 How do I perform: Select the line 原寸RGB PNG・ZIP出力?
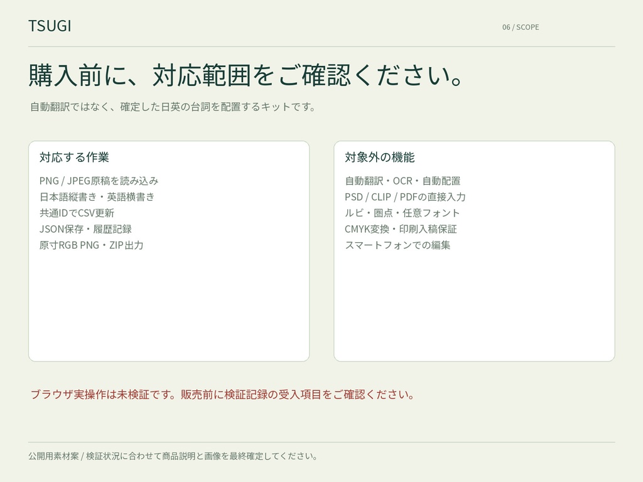[x=92, y=245]
